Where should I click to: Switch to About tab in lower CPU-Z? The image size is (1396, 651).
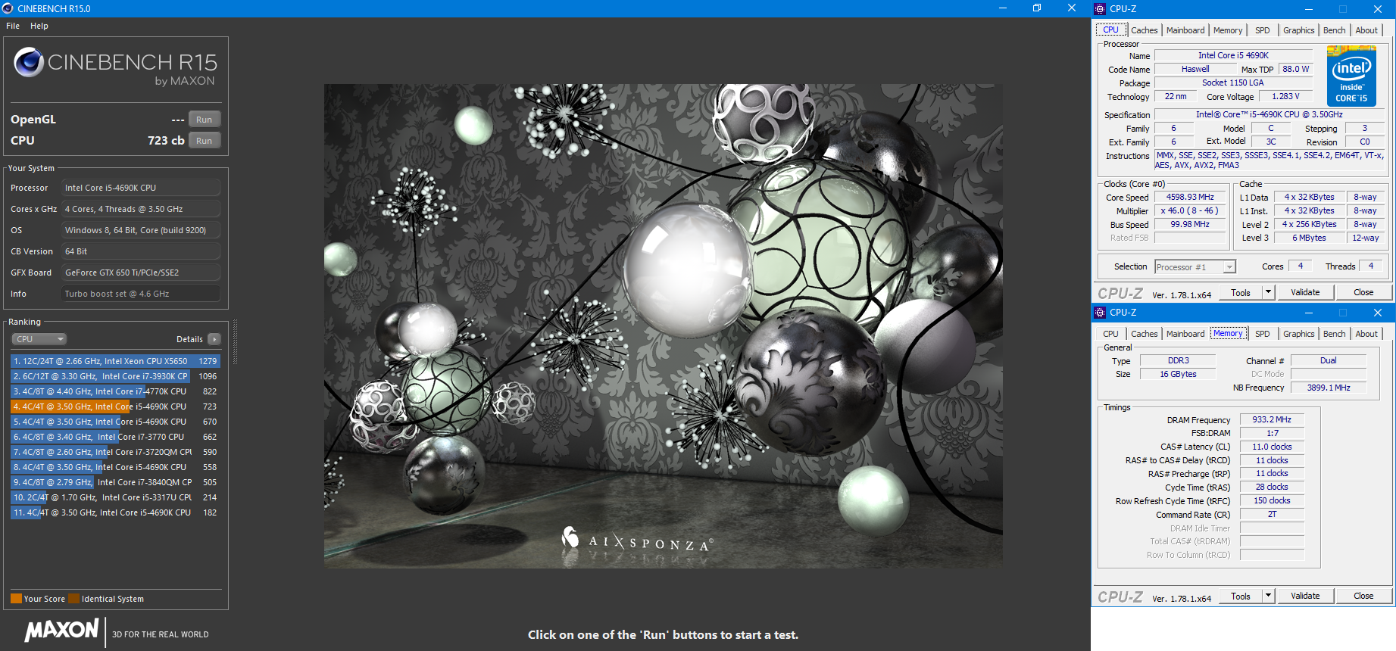(x=1366, y=334)
